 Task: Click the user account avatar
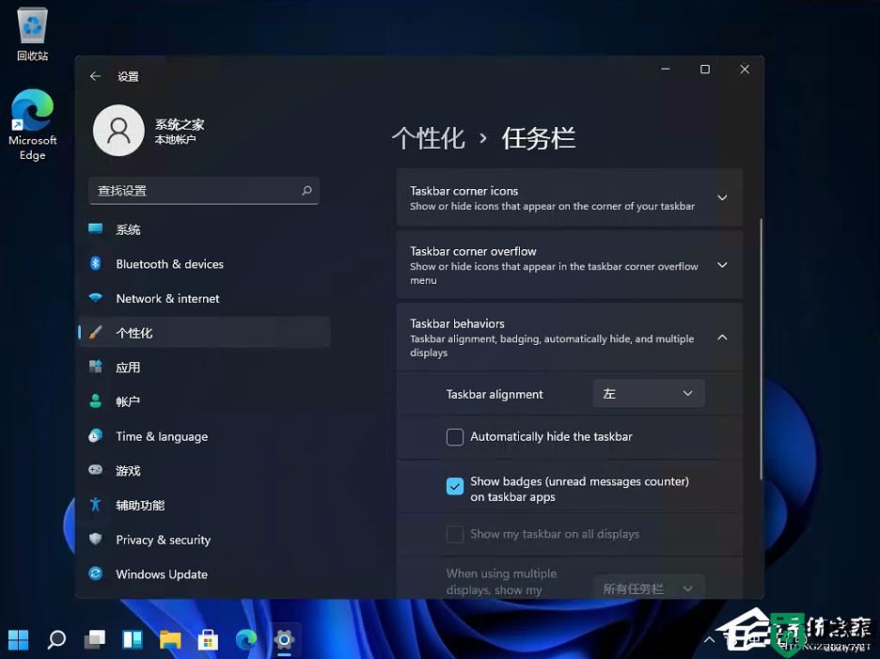pyautogui.click(x=118, y=131)
